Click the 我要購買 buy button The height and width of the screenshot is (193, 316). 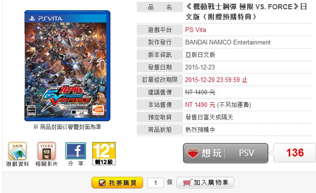point(117,183)
